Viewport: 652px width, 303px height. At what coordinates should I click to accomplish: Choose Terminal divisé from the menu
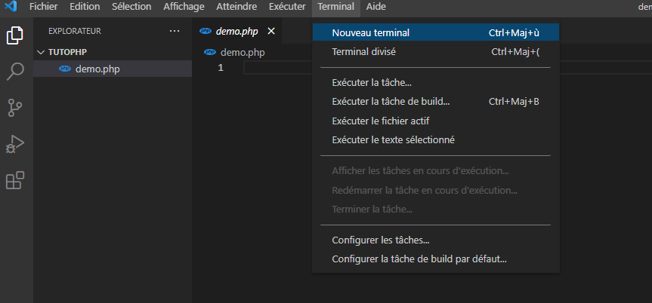click(363, 52)
